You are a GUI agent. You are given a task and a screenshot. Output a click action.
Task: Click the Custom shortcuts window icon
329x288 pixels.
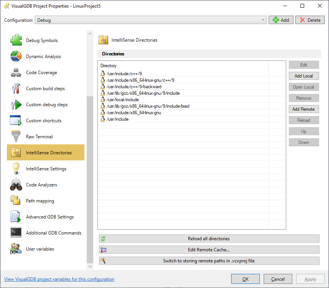click(x=16, y=121)
